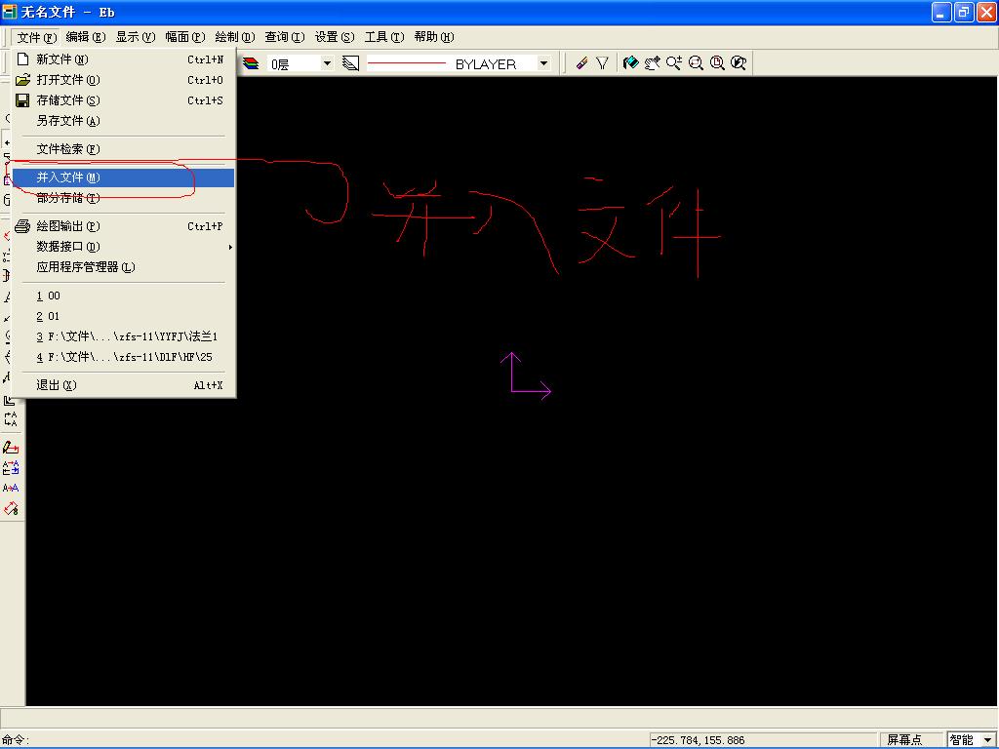Viewport: 999px width, 749px height.
Task: Open recent file ending HF\25
Action: click(124, 357)
